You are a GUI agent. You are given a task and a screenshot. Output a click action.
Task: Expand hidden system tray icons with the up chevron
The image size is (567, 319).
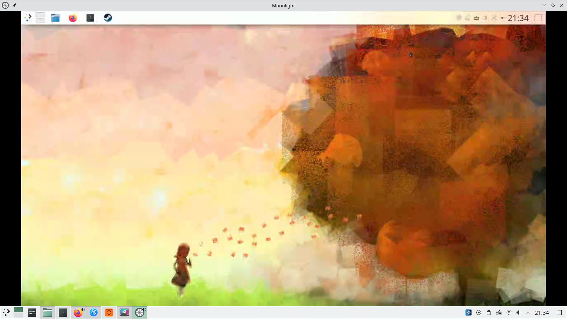point(528,313)
